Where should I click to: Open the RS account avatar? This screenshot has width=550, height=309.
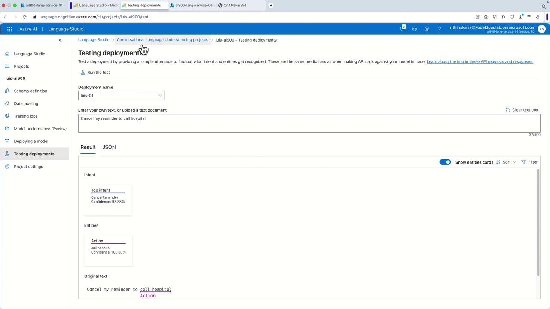tap(541, 29)
